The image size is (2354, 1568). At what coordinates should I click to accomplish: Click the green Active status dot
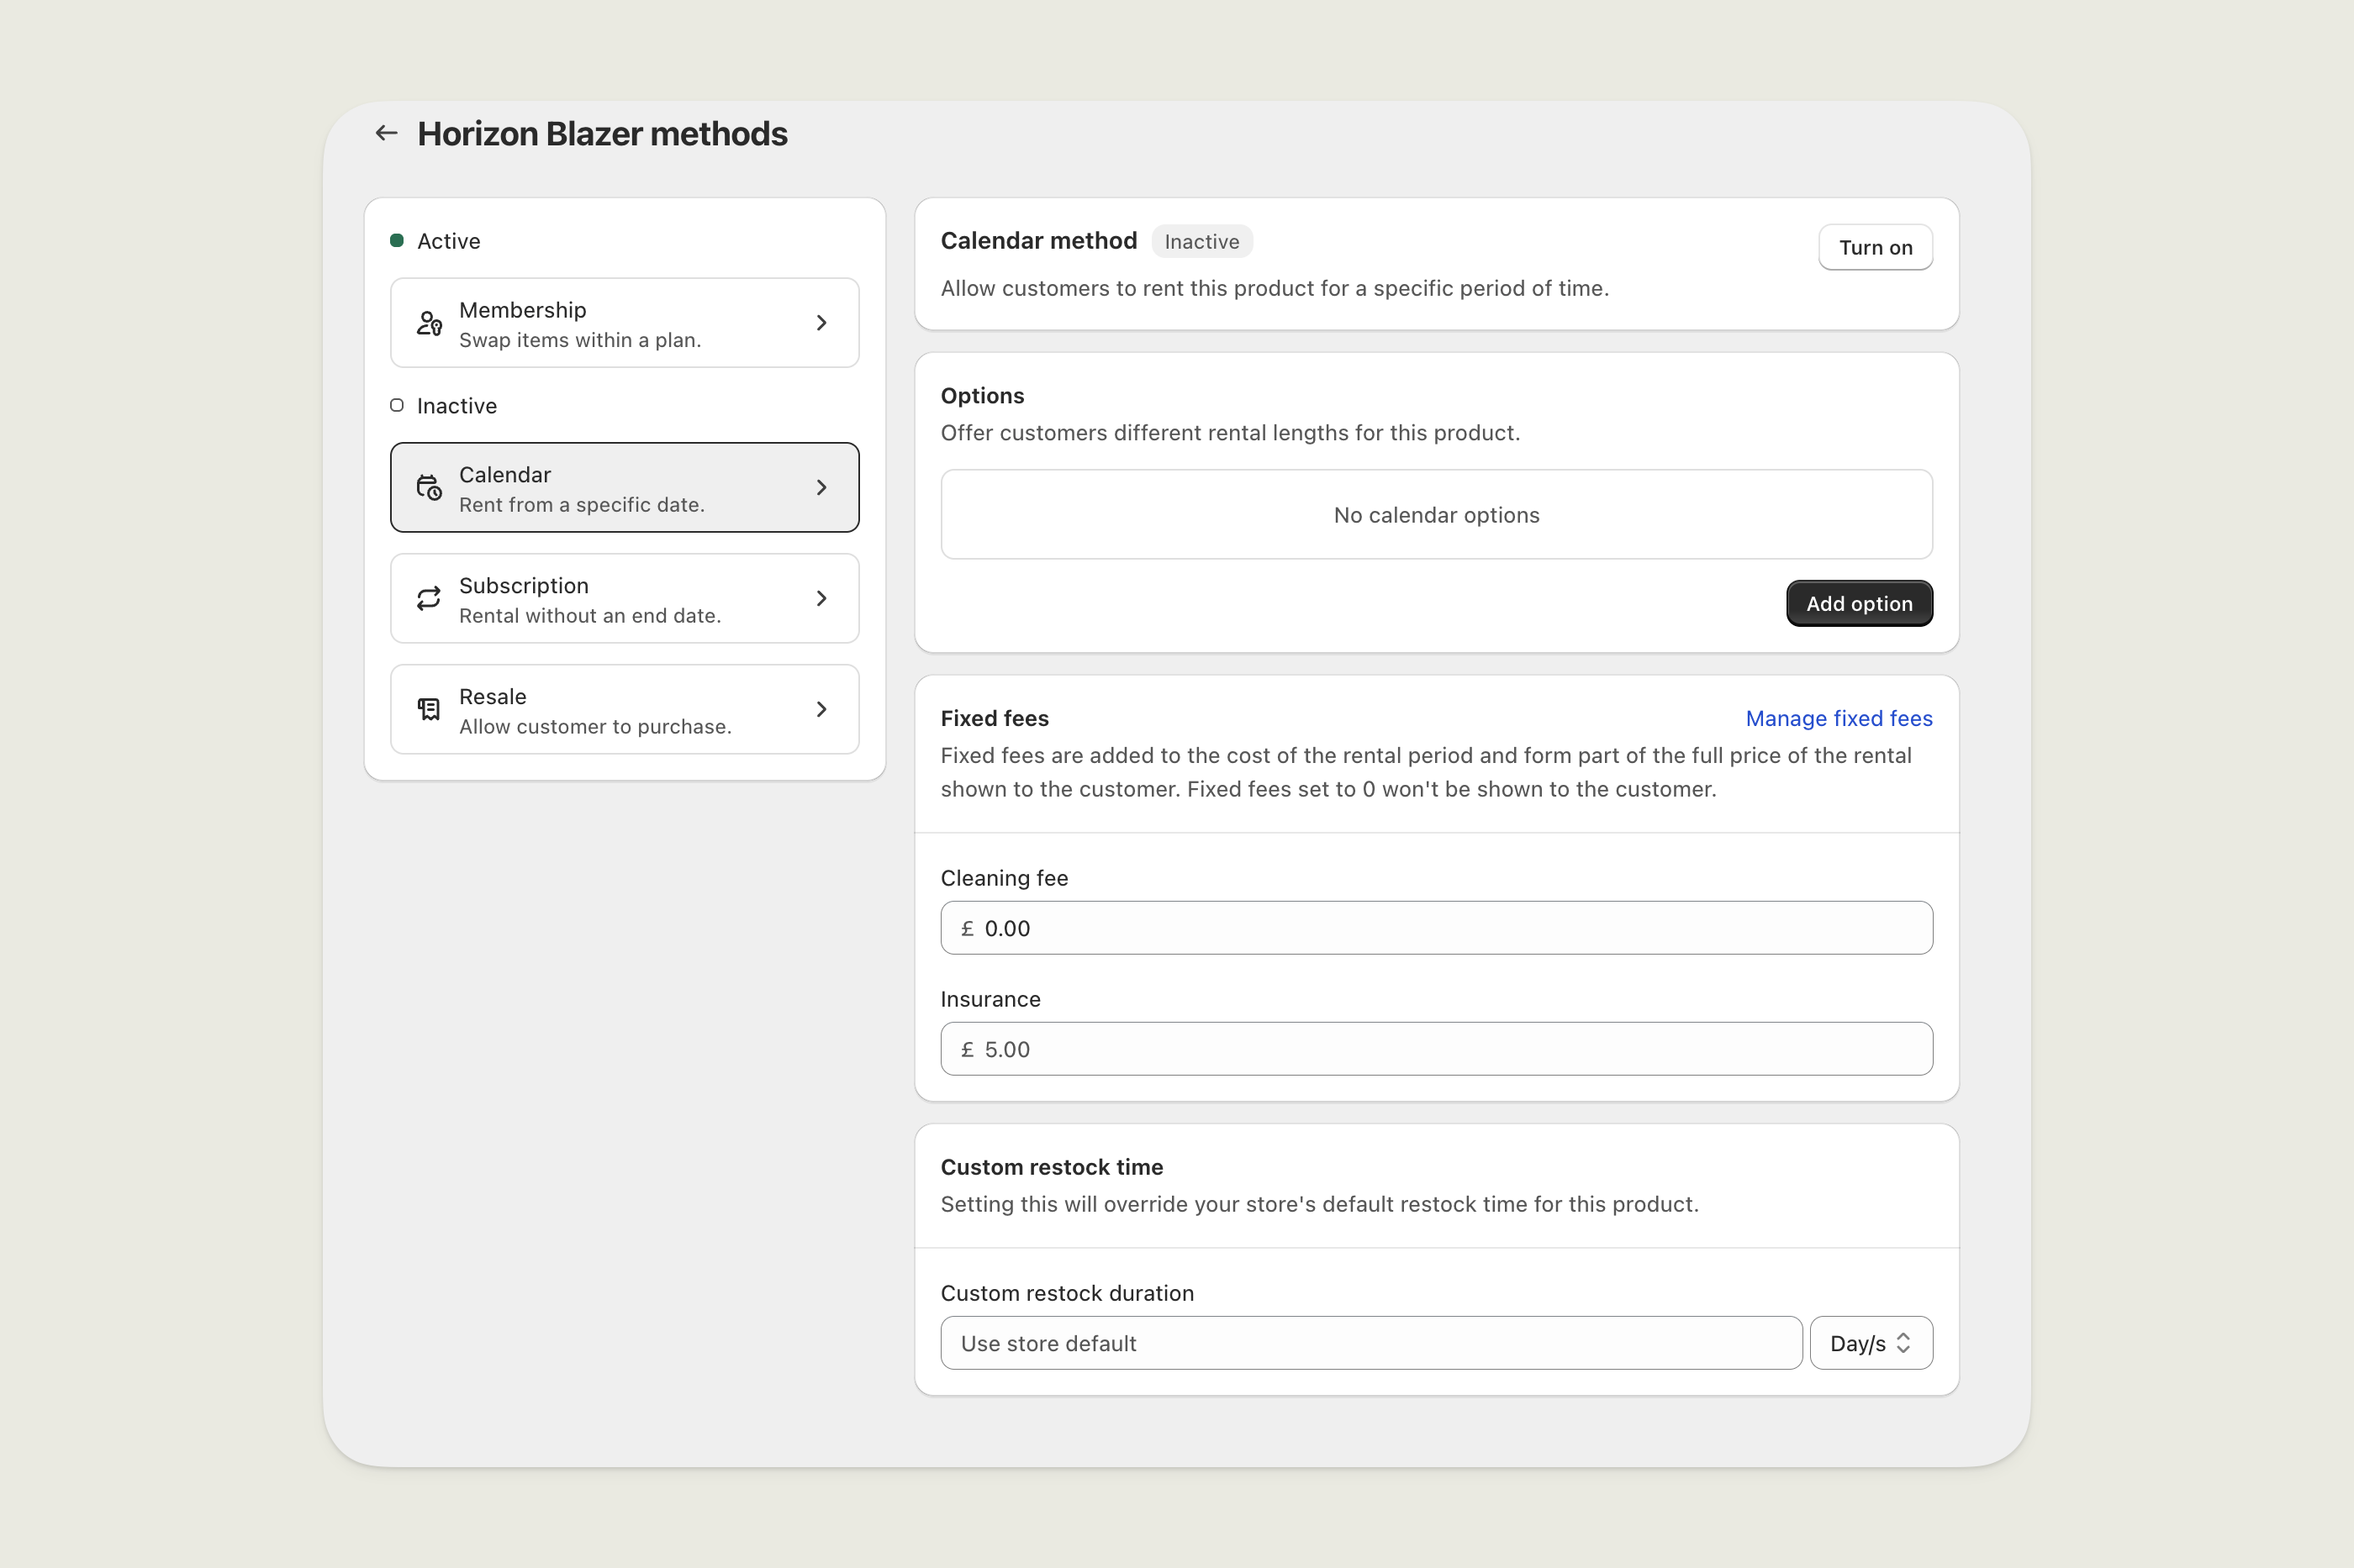tap(397, 241)
